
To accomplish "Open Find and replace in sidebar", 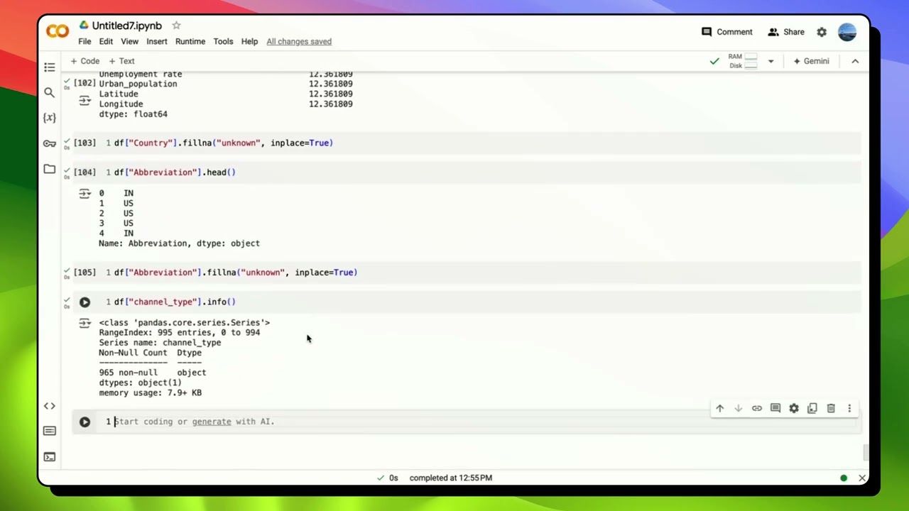I will click(50, 92).
